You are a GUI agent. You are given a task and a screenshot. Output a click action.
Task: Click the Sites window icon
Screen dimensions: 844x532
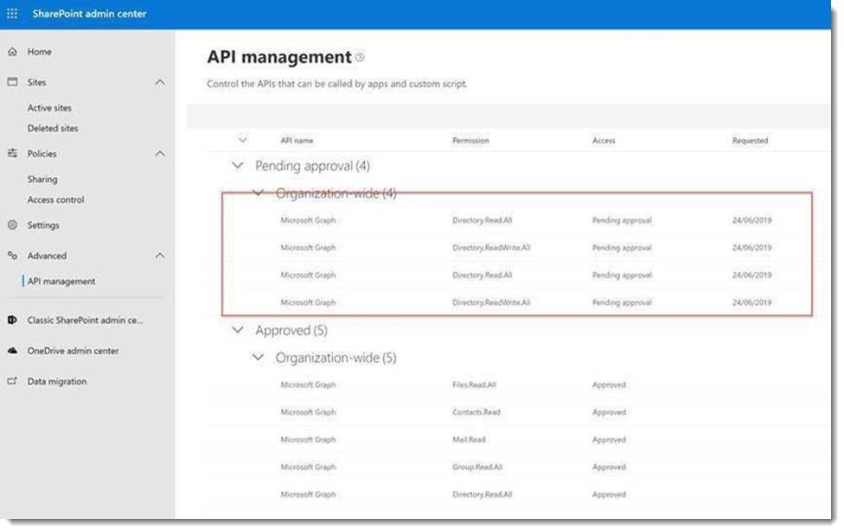click(x=12, y=82)
